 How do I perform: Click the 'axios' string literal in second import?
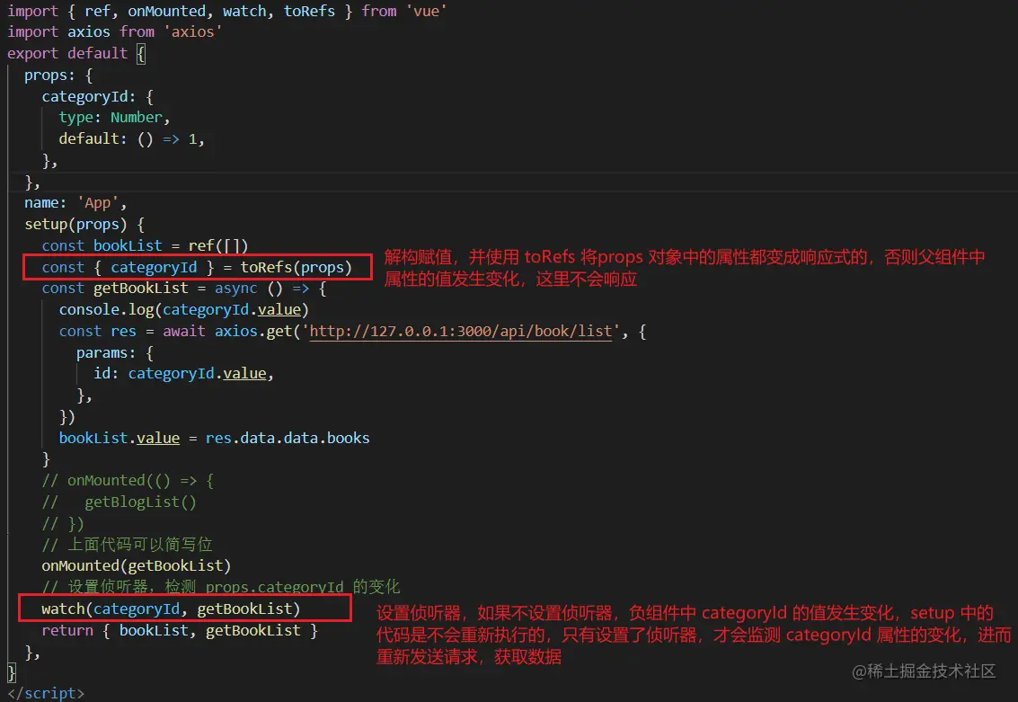(x=193, y=31)
